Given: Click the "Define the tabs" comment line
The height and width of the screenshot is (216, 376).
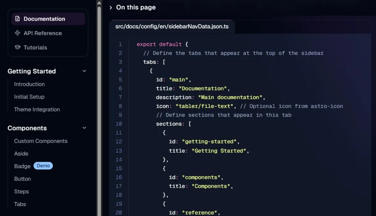Looking at the screenshot, I should click(233, 53).
